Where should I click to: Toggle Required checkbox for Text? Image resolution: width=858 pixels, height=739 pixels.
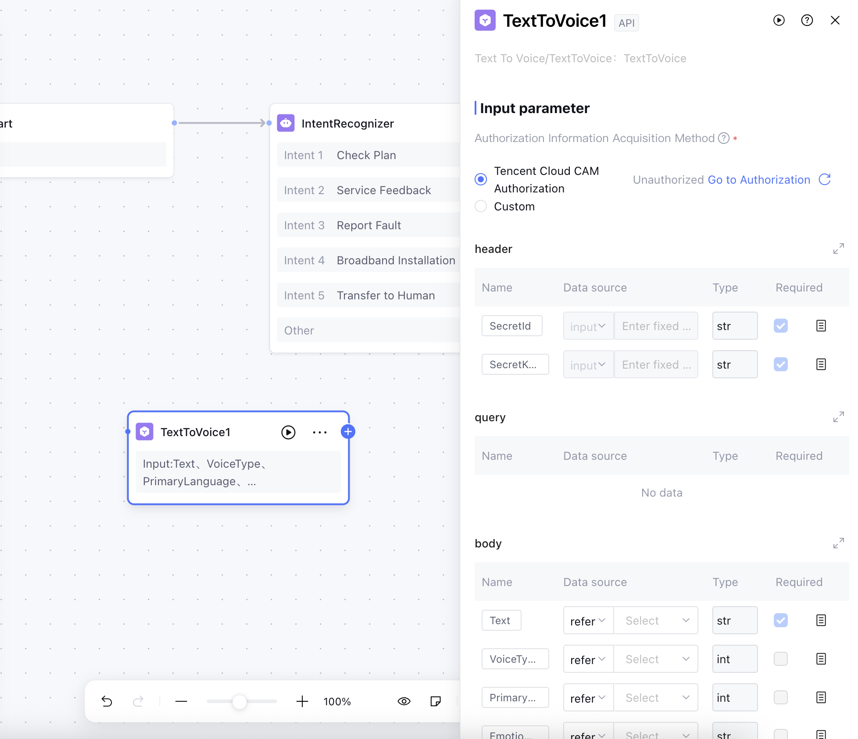coord(780,620)
